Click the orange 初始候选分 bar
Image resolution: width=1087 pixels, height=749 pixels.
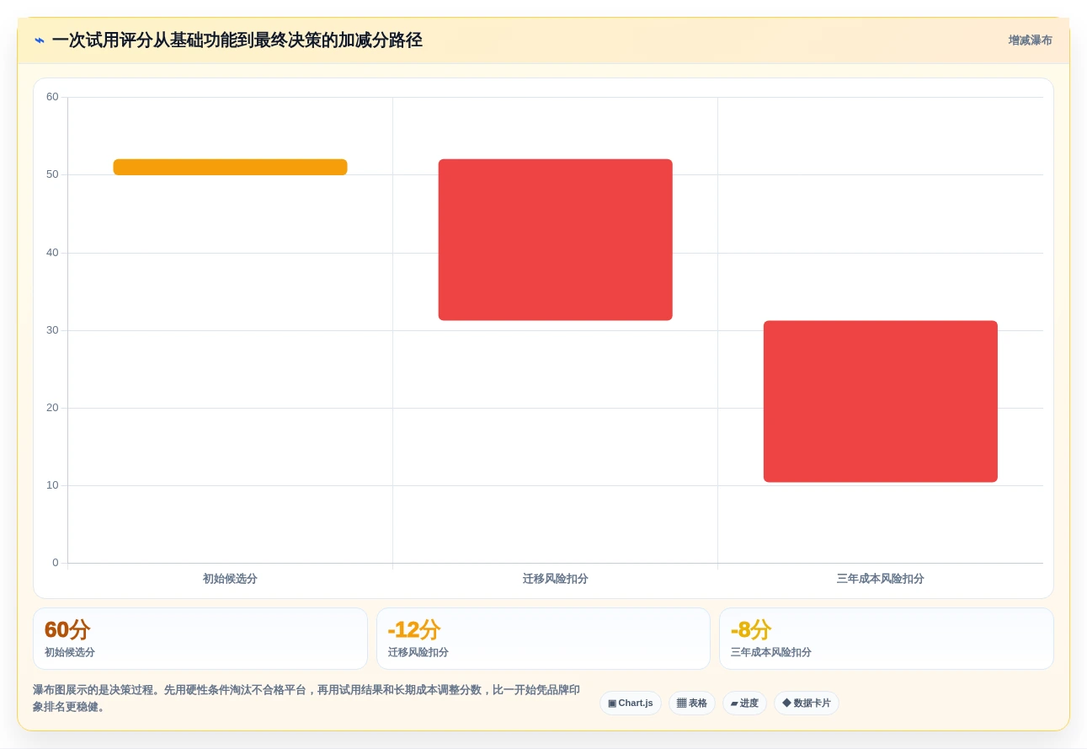pos(230,167)
